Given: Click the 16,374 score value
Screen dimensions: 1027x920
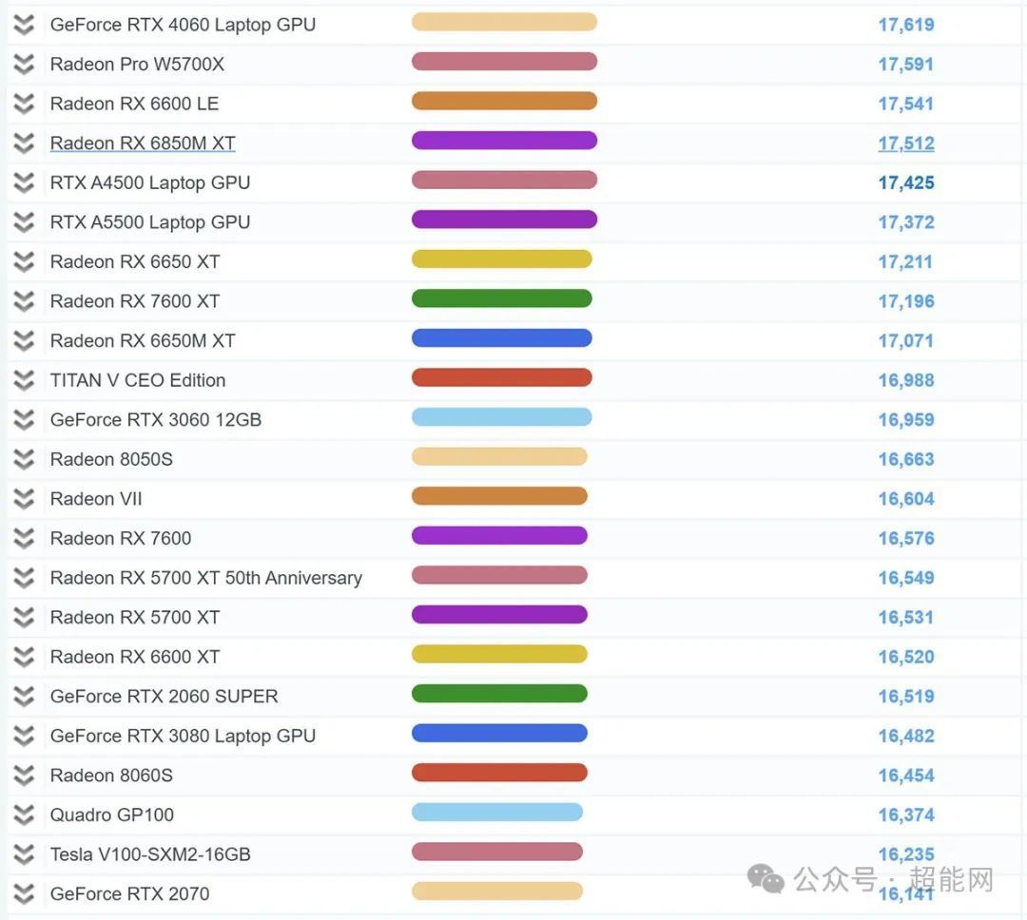Looking at the screenshot, I should (906, 815).
